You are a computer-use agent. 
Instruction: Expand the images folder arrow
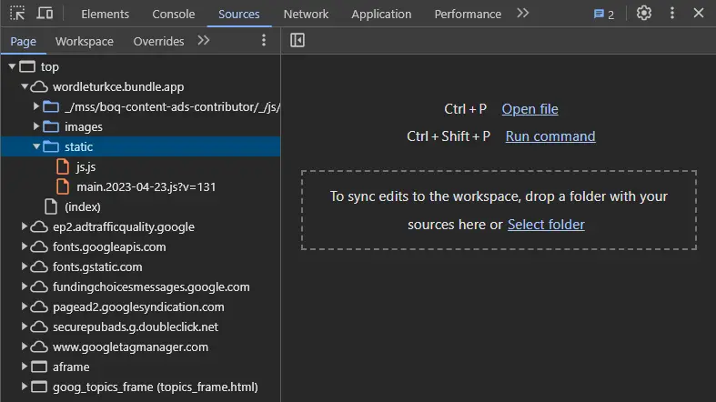(x=36, y=126)
